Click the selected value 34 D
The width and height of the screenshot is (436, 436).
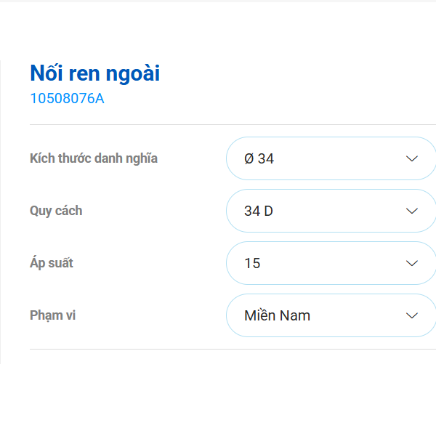[x=259, y=211]
